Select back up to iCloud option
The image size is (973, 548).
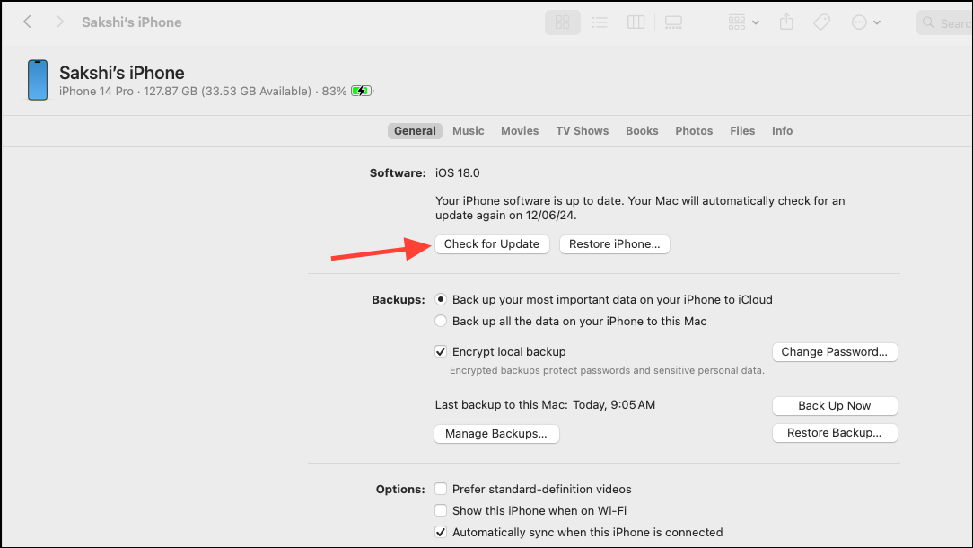pyautogui.click(x=441, y=299)
